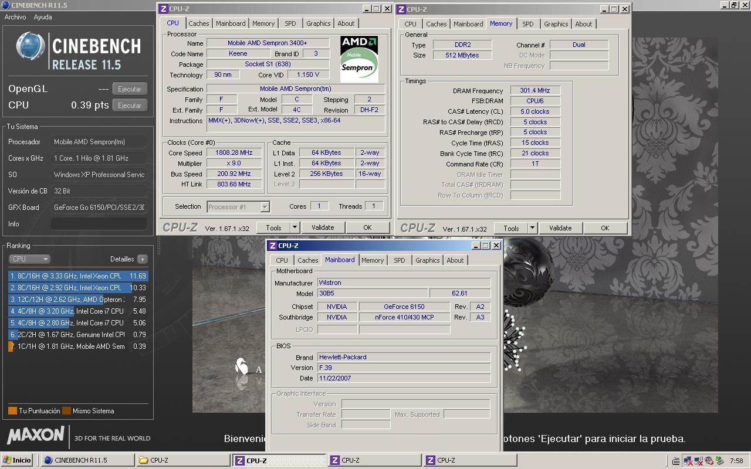Switch to Caches tab in Memory window
The image size is (751, 469).
coord(436,24)
